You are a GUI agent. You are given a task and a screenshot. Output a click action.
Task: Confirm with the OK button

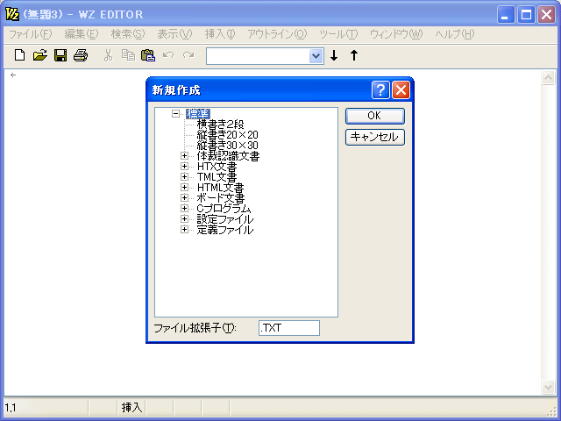click(374, 116)
